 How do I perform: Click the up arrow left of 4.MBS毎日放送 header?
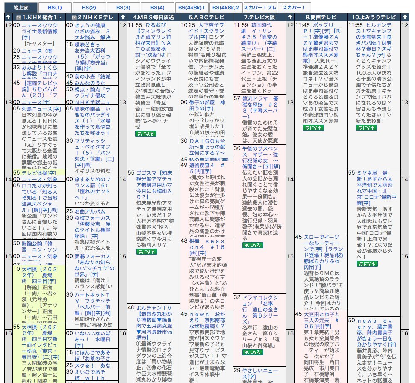(123, 17)
